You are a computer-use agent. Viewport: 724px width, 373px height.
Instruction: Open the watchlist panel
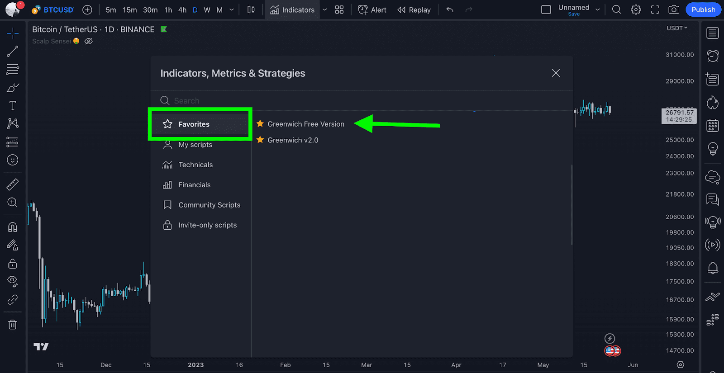pyautogui.click(x=713, y=33)
